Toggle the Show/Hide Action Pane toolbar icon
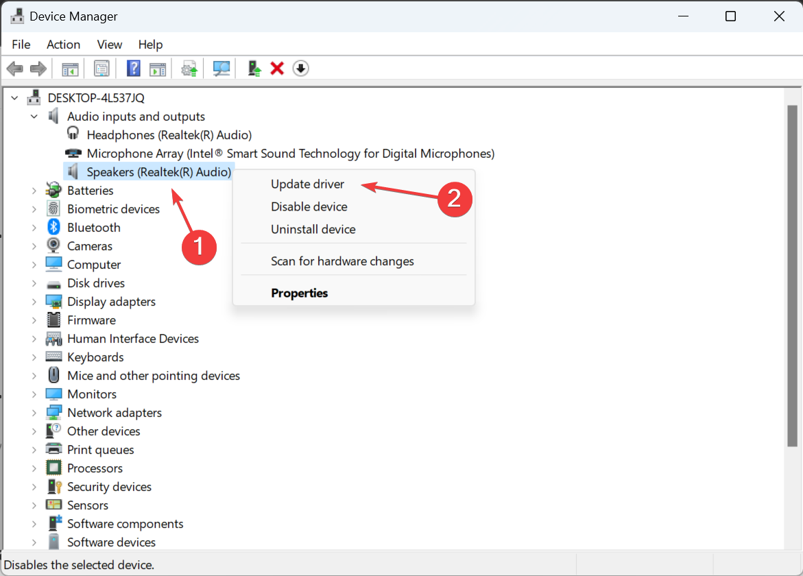This screenshot has width=803, height=576. tap(158, 69)
